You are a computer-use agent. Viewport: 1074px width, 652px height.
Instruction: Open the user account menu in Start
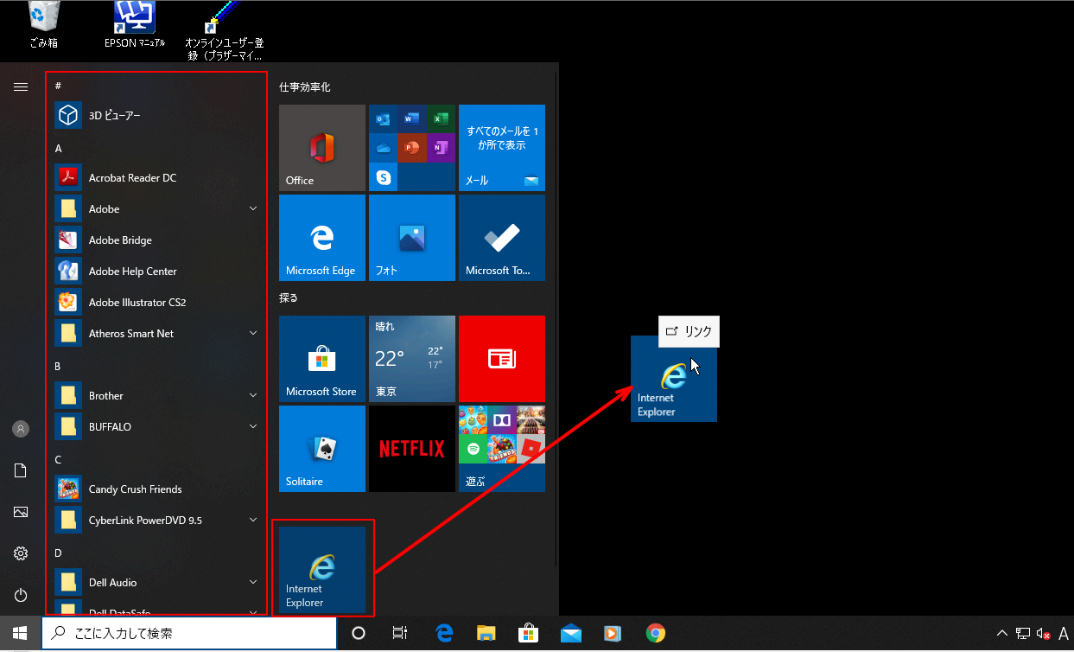[x=21, y=429]
